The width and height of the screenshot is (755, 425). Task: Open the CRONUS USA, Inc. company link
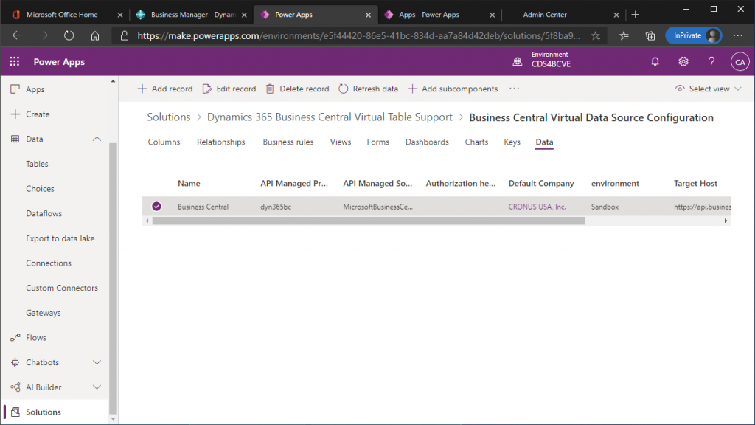pos(537,207)
